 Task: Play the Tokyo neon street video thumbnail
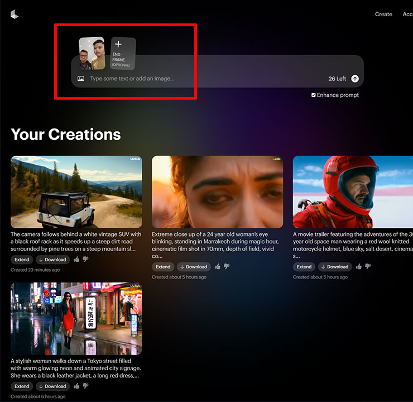point(76,318)
